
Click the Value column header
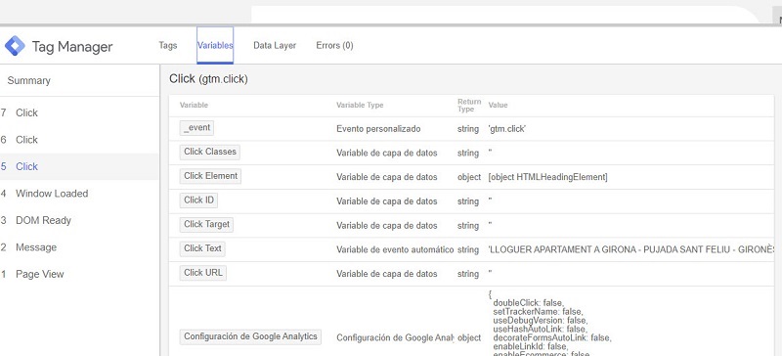coord(498,106)
